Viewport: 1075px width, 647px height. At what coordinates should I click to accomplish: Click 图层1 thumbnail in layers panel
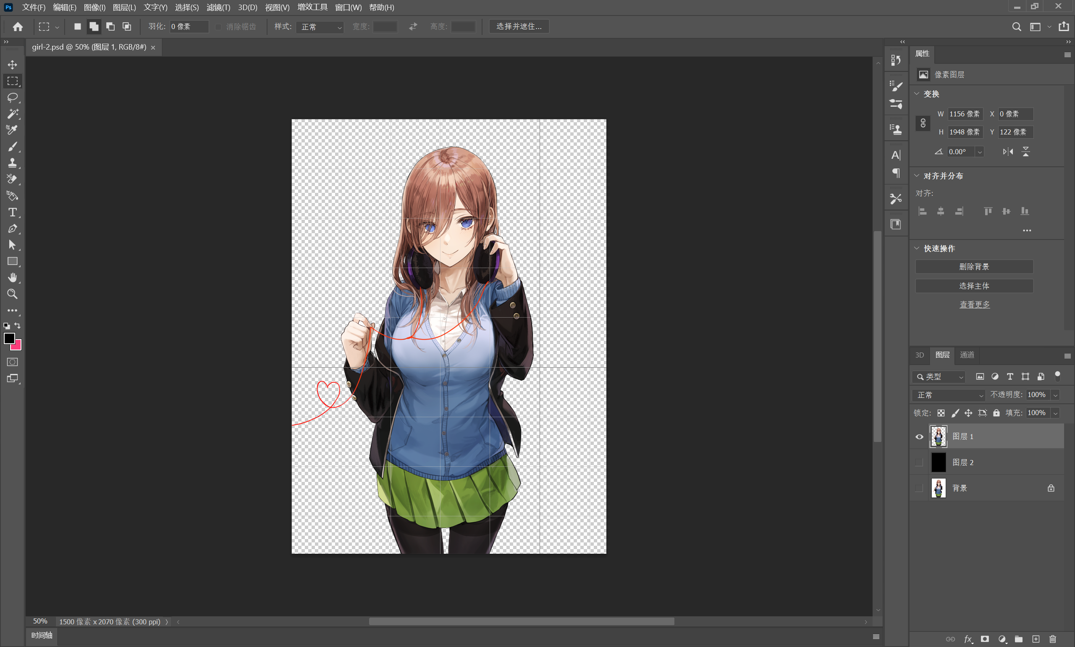[939, 436]
